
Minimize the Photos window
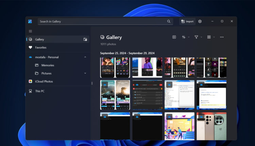pos(212,21)
